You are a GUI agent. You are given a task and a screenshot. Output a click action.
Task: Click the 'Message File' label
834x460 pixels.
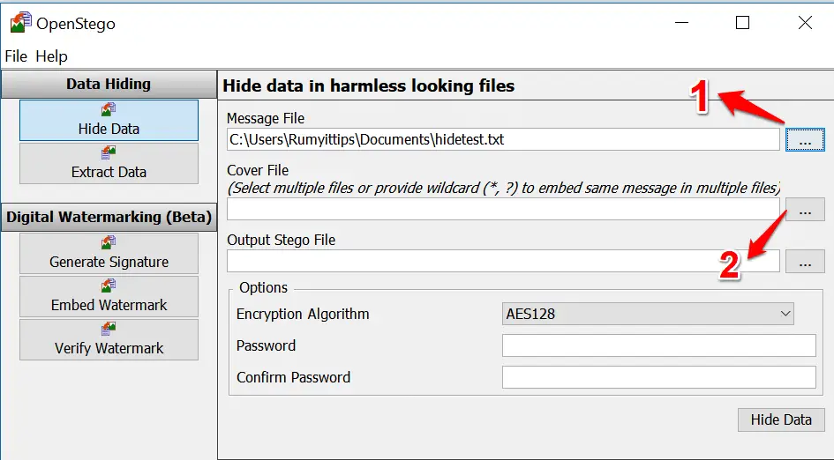click(x=266, y=118)
